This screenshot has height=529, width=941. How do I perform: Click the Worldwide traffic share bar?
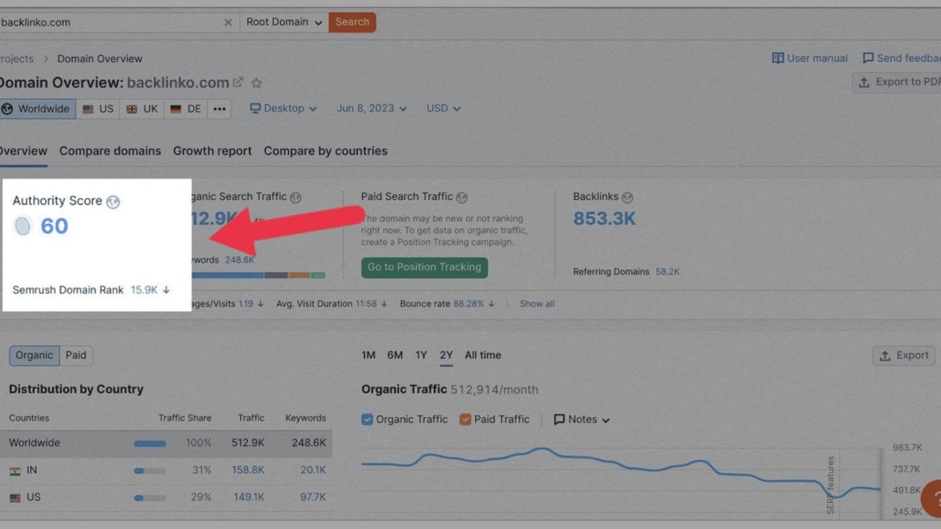(x=150, y=444)
